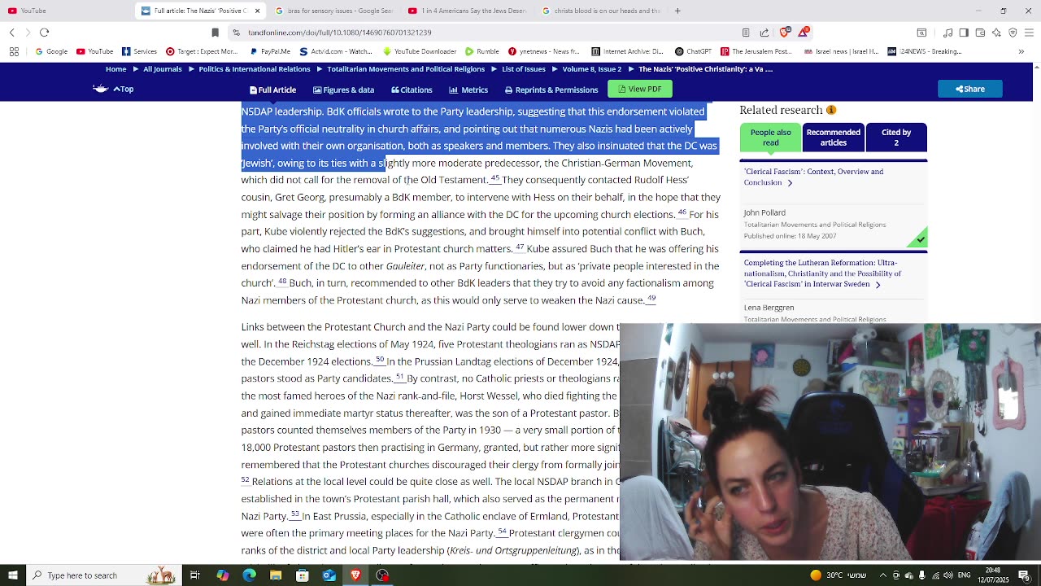Open the YouTube Downloader bookmark
Viewport: 1041px width, 586px height.
click(419, 51)
